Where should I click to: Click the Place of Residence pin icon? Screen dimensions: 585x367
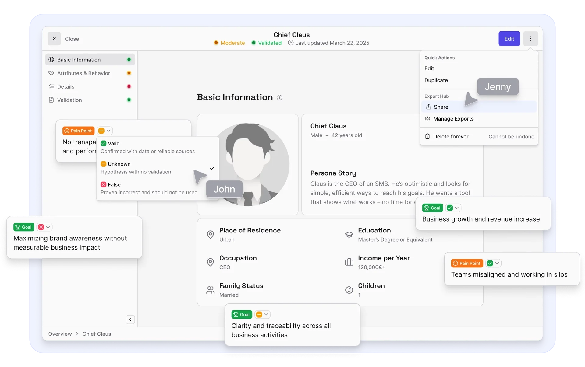(x=210, y=235)
